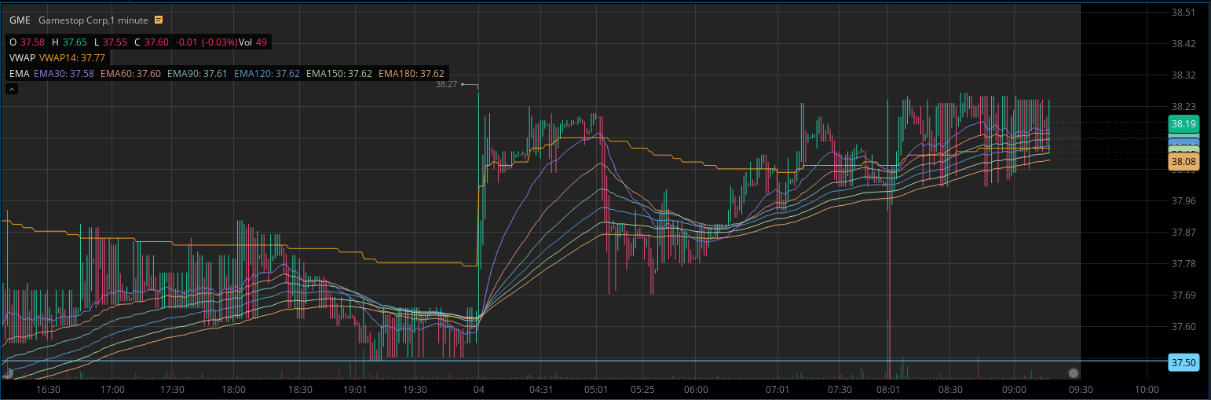Screen dimensions: 1211x400
Task: Select the EMA150: 37.62 readout
Action: [339, 73]
